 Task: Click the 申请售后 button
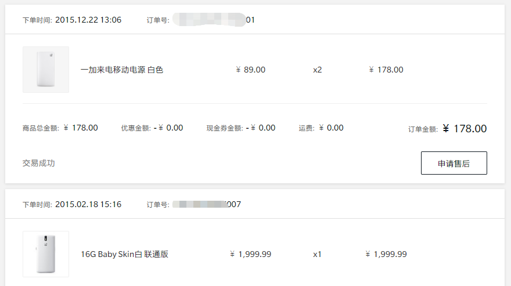[454, 163]
